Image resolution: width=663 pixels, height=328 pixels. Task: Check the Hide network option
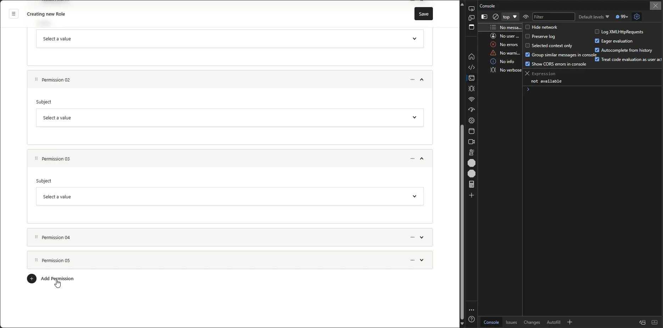click(528, 27)
